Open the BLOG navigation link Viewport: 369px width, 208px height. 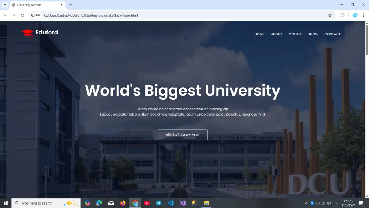point(313,34)
